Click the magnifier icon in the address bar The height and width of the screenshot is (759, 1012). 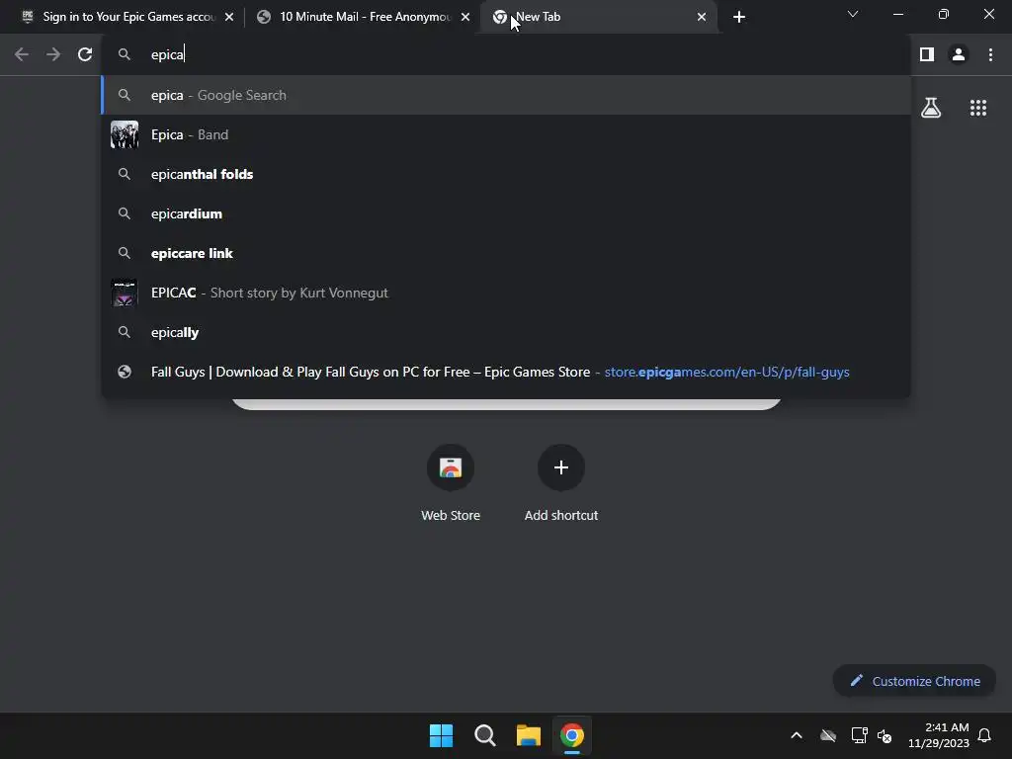[x=125, y=55]
